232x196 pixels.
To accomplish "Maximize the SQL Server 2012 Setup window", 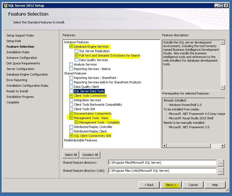I will 221,6.
